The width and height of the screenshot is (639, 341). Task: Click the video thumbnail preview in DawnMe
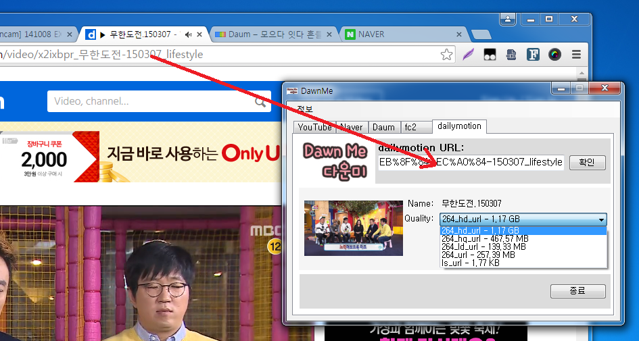[354, 228]
